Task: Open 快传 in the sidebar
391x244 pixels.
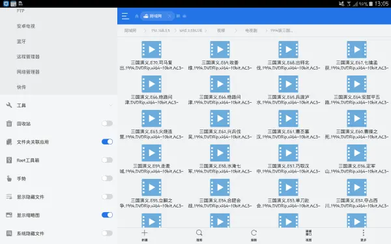Action: pos(22,87)
